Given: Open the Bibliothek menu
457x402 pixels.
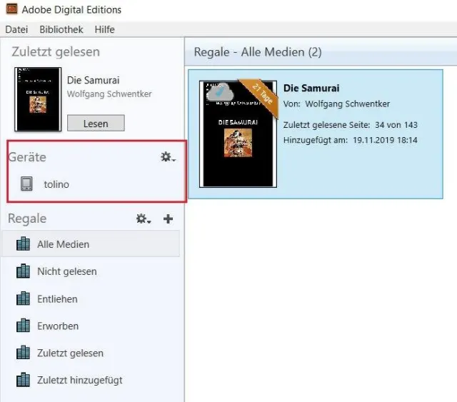Looking at the screenshot, I should coord(61,29).
